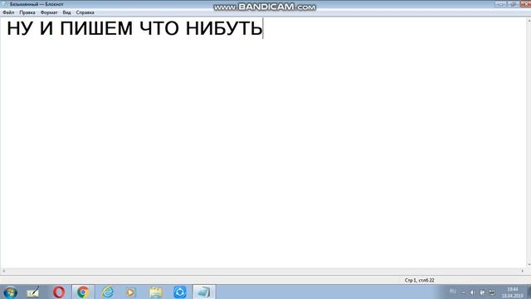Open the Формат menu
The image size is (531, 299).
(49, 12)
